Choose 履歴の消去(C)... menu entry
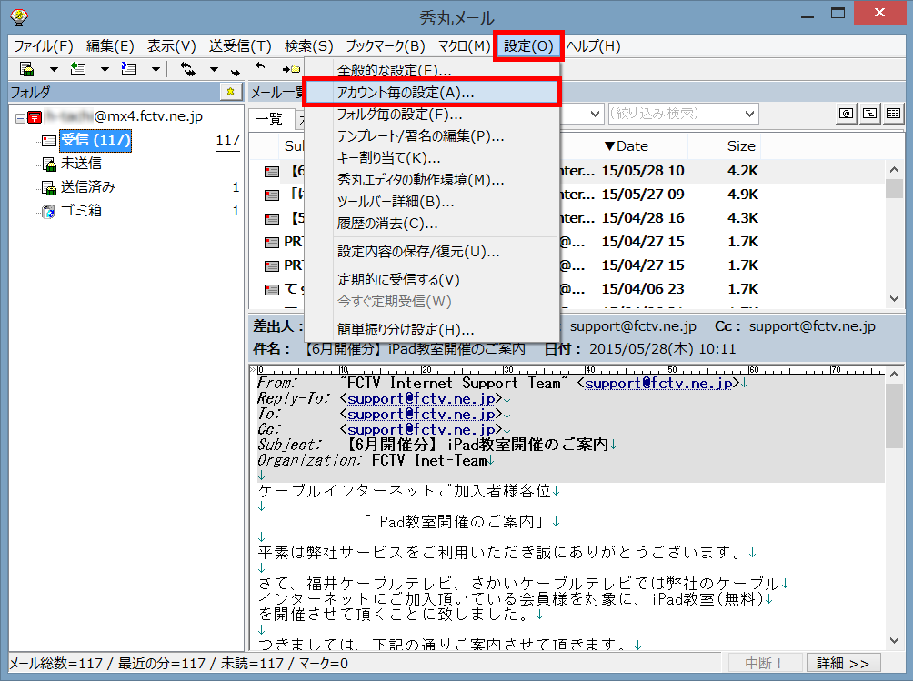This screenshot has width=913, height=681. pyautogui.click(x=431, y=224)
